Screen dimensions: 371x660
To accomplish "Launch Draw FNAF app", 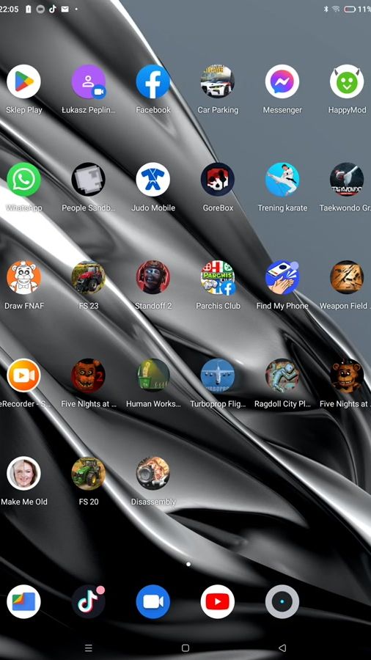I will [x=23, y=277].
